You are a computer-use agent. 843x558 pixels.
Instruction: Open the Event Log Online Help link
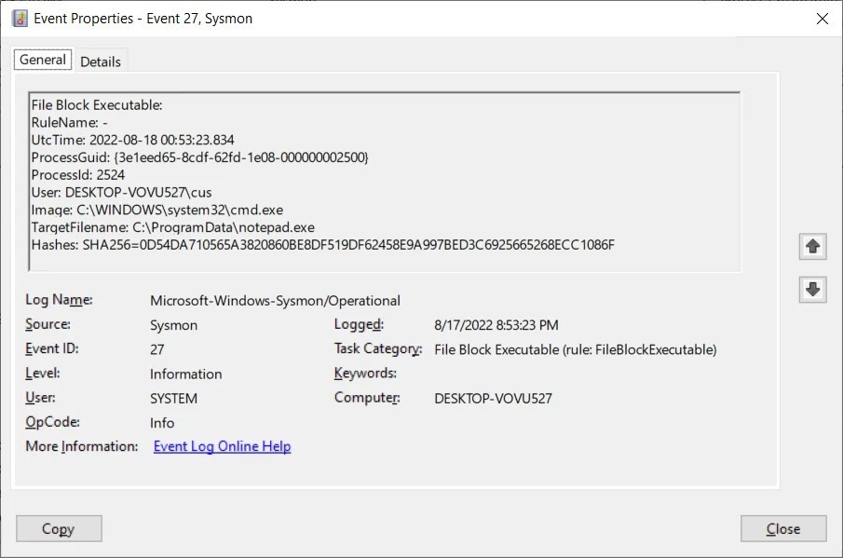[222, 446]
